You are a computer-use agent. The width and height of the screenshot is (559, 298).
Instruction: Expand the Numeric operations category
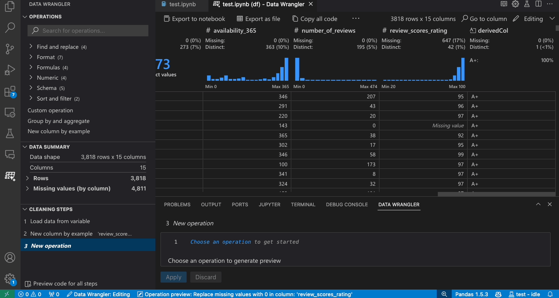pyautogui.click(x=47, y=77)
